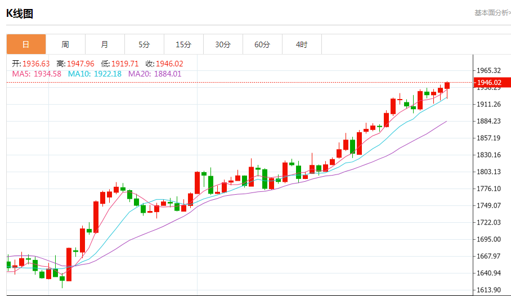Click the MA5 indicator label
The height and width of the screenshot is (296, 511).
tap(20, 74)
